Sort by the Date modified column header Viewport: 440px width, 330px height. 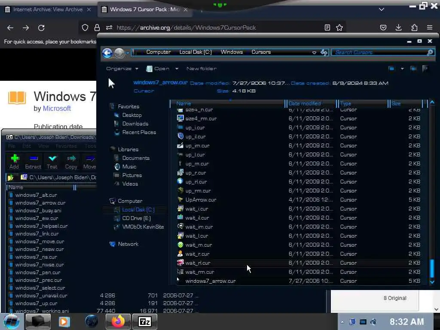[x=311, y=104]
